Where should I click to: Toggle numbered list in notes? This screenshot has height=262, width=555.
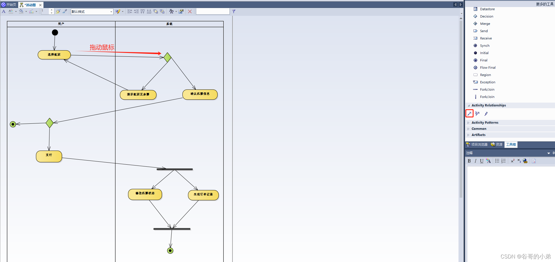[x=504, y=161]
